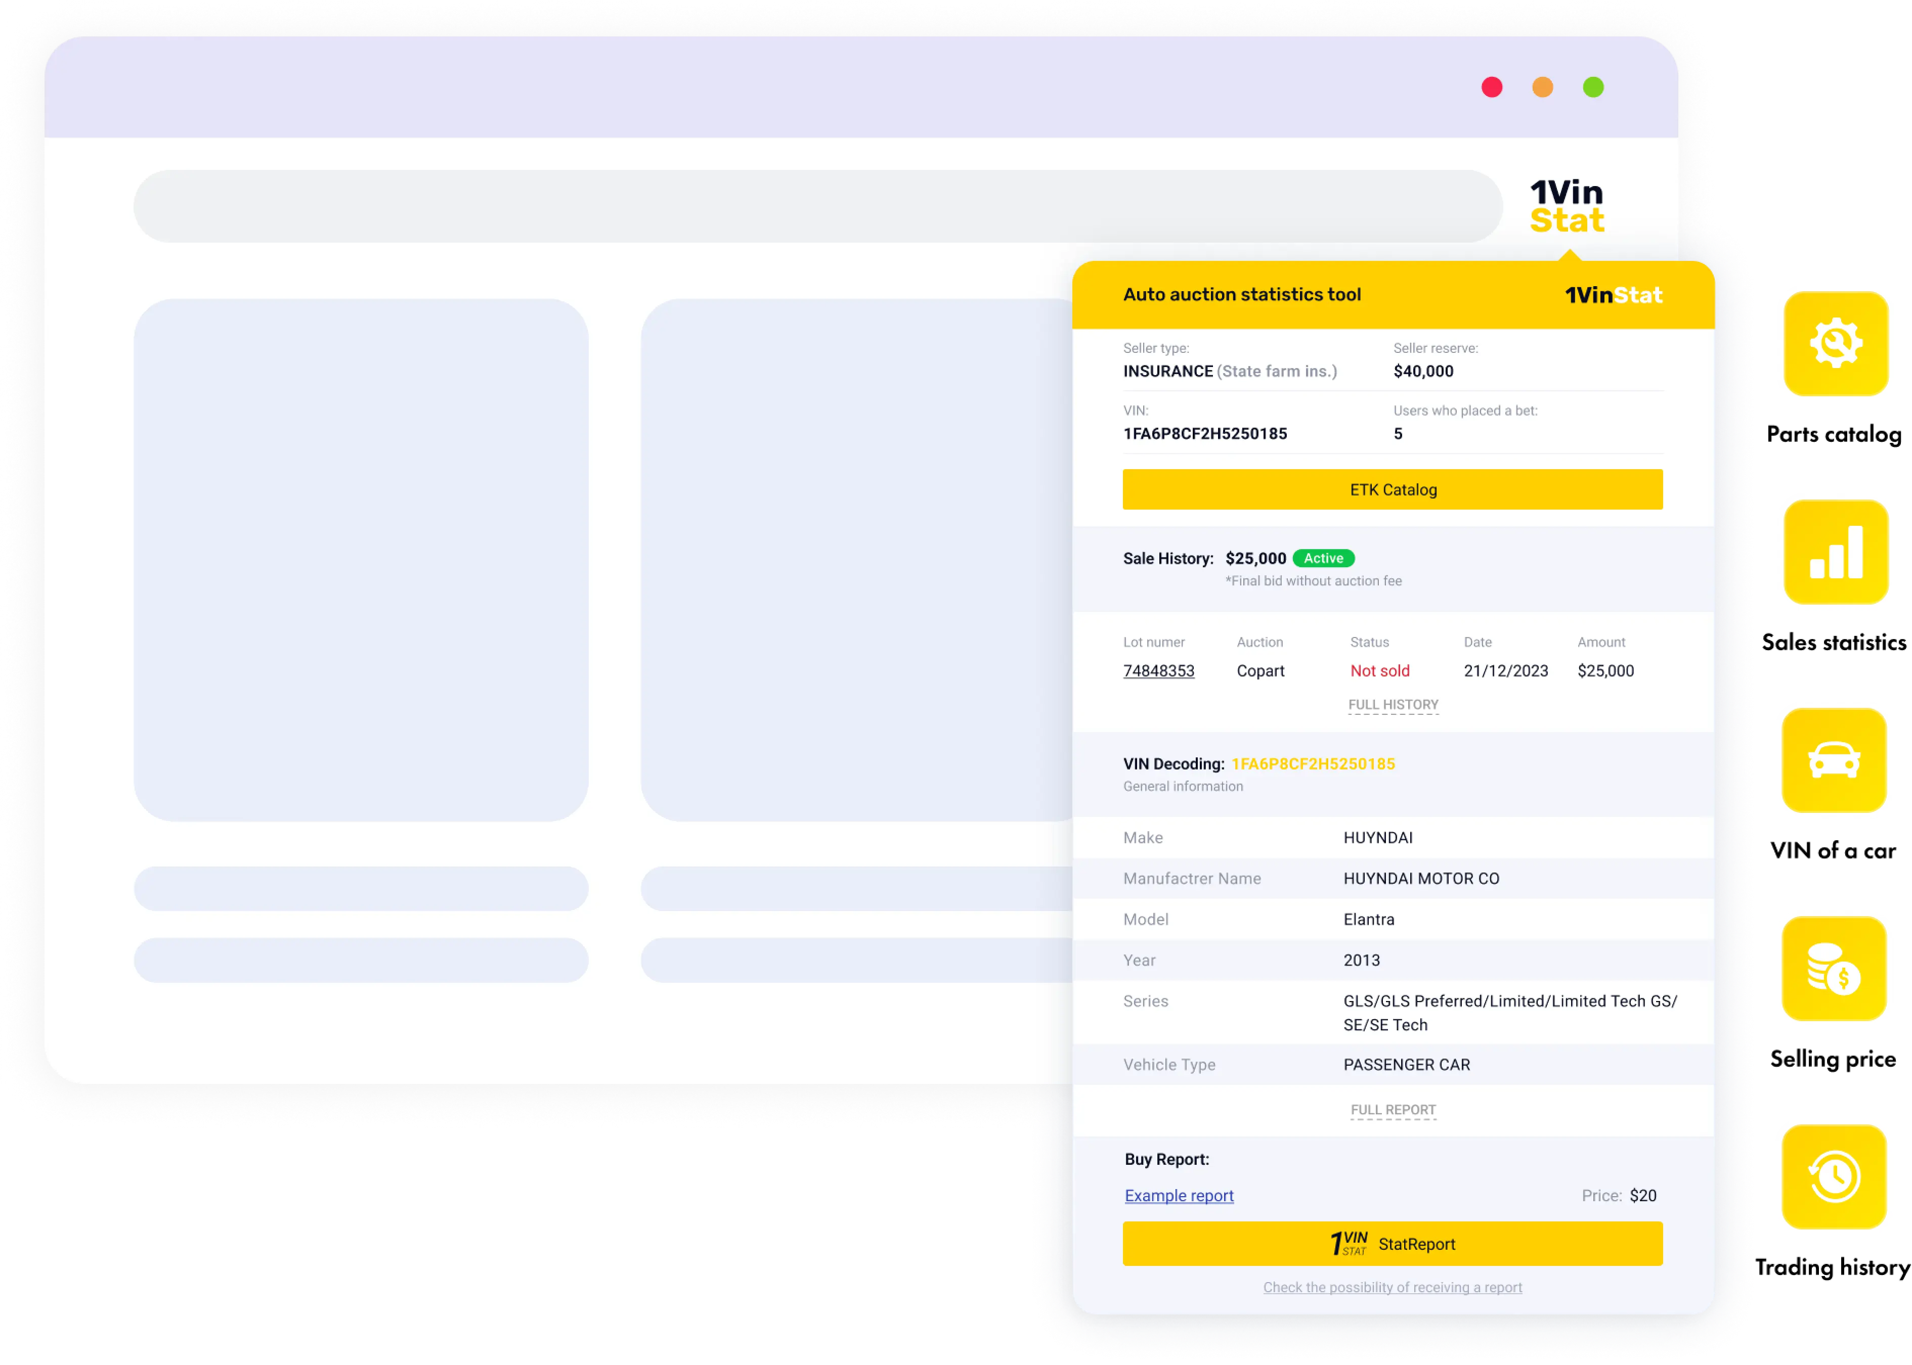Click the green Active status badge
The width and height of the screenshot is (1912, 1365).
pos(1323,558)
